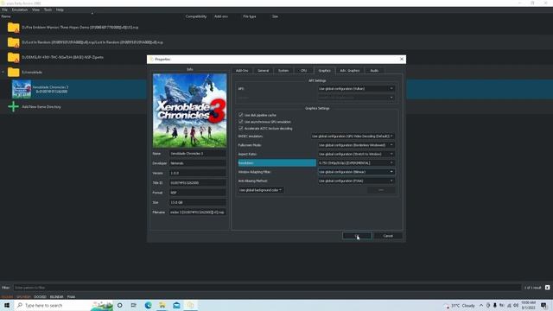Open File Explorer from taskbar
Screen dimensions: 553x311
click(x=162, y=305)
